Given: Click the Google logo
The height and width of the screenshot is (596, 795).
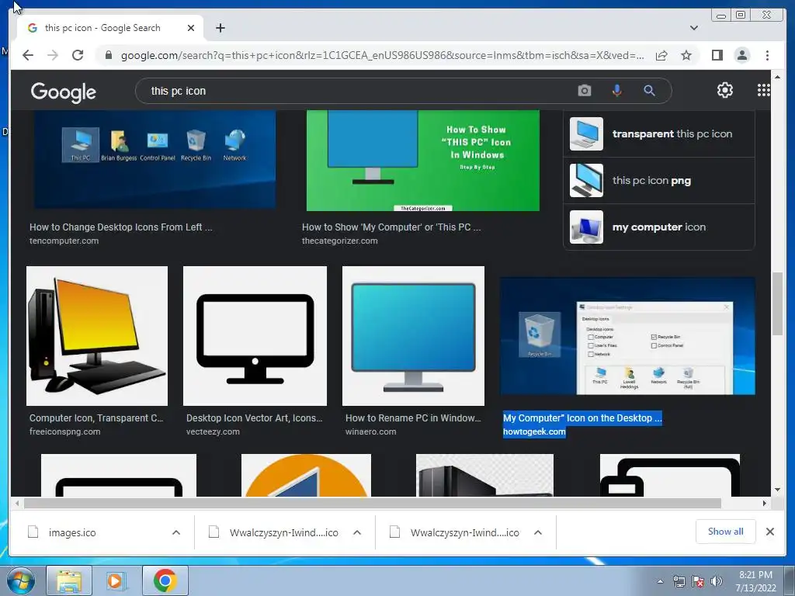Looking at the screenshot, I should pyautogui.click(x=64, y=92).
